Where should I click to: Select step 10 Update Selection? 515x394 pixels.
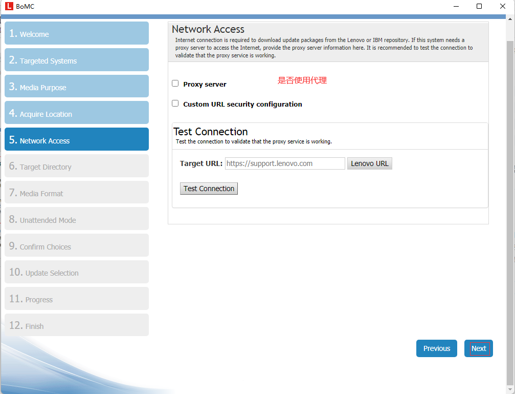[x=77, y=272]
